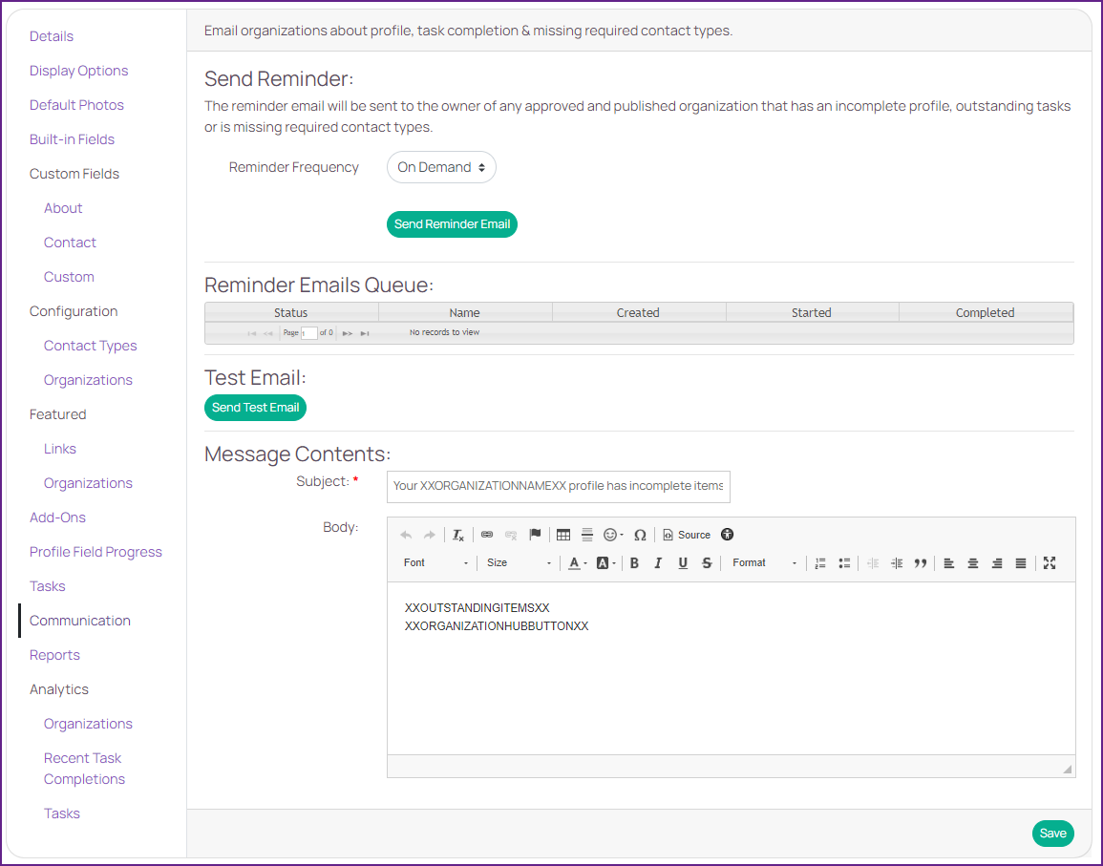The image size is (1103, 866).
Task: Open the Add-Ons page
Action: point(57,517)
